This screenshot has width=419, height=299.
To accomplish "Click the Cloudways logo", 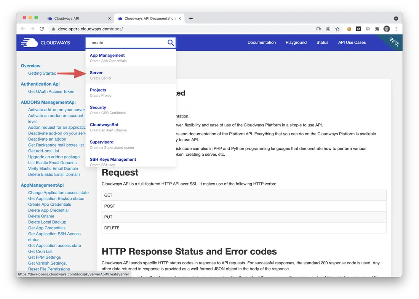I will (x=46, y=43).
